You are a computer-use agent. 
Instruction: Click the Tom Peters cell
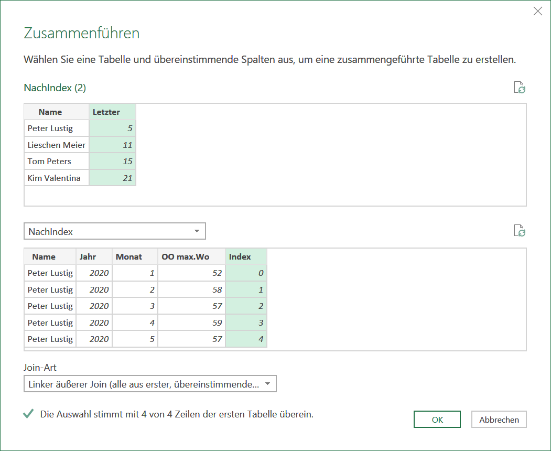57,162
